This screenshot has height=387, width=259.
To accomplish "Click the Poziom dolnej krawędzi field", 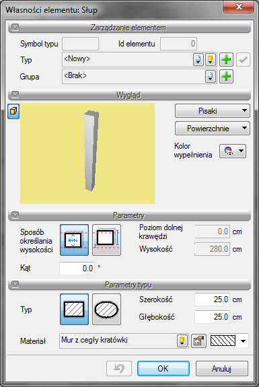I will point(213,232).
